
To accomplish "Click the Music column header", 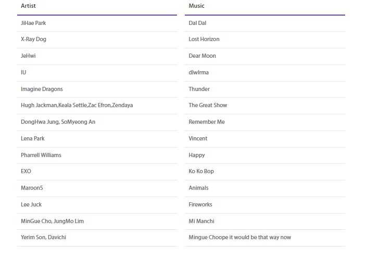I will coord(196,6).
